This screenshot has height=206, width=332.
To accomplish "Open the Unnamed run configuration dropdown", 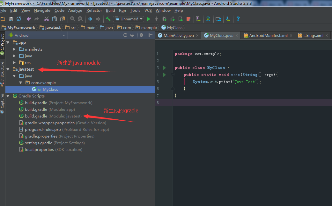I will point(129,19).
